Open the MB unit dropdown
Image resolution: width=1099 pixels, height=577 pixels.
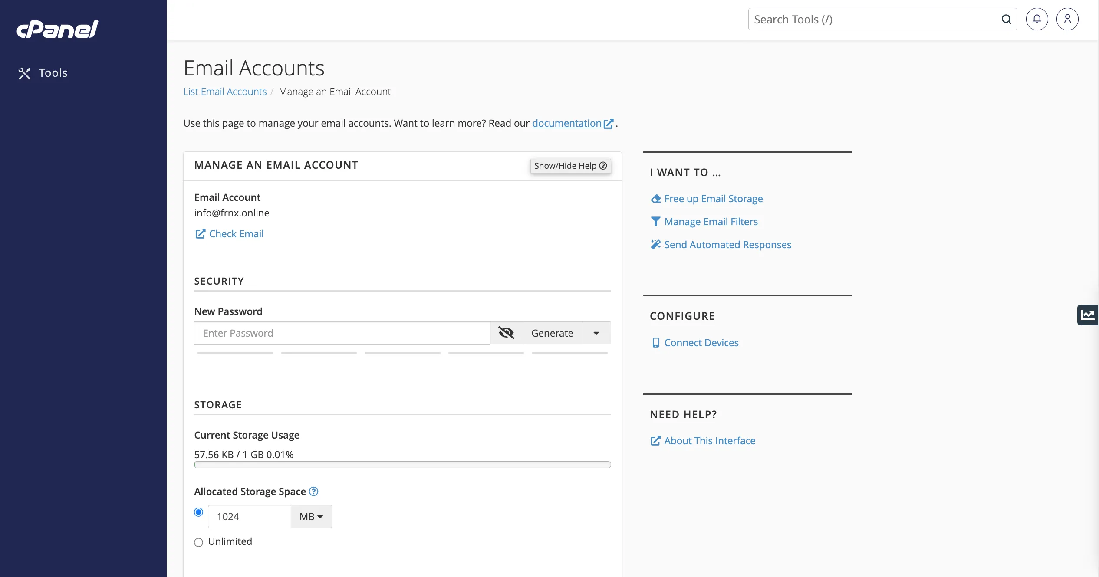click(311, 516)
